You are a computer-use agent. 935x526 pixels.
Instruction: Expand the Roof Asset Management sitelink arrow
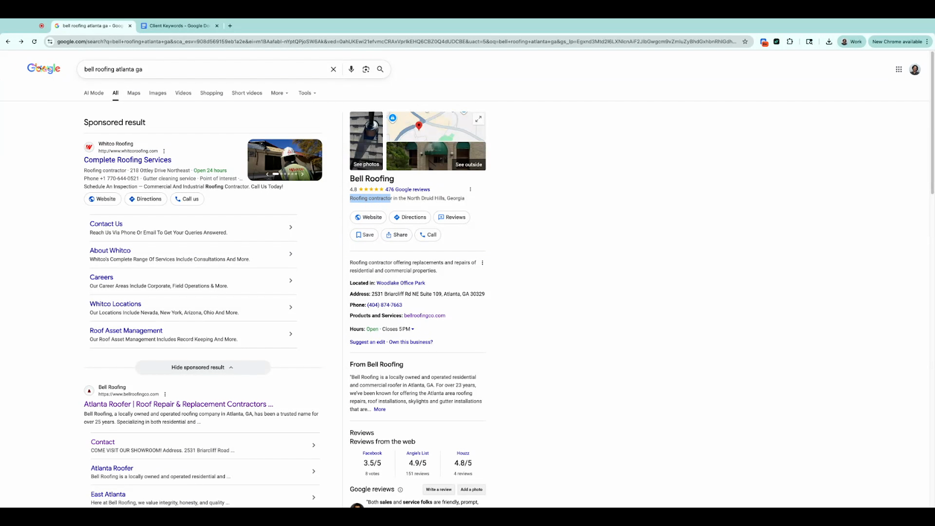[x=290, y=334]
